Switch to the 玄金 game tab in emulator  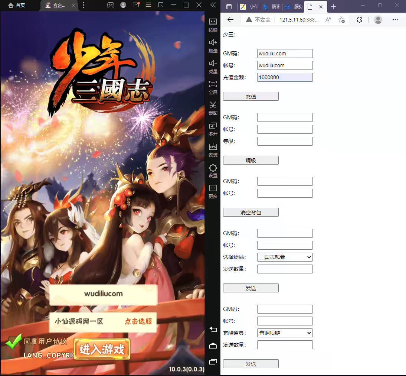tap(55, 5)
